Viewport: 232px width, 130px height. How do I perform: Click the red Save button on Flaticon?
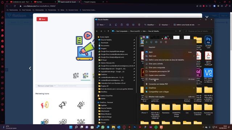tap(42, 19)
